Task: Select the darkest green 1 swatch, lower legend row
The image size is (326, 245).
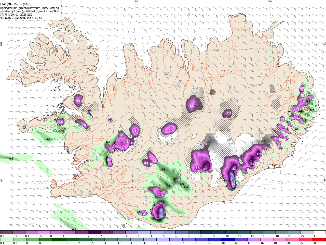Action: pos(59,239)
